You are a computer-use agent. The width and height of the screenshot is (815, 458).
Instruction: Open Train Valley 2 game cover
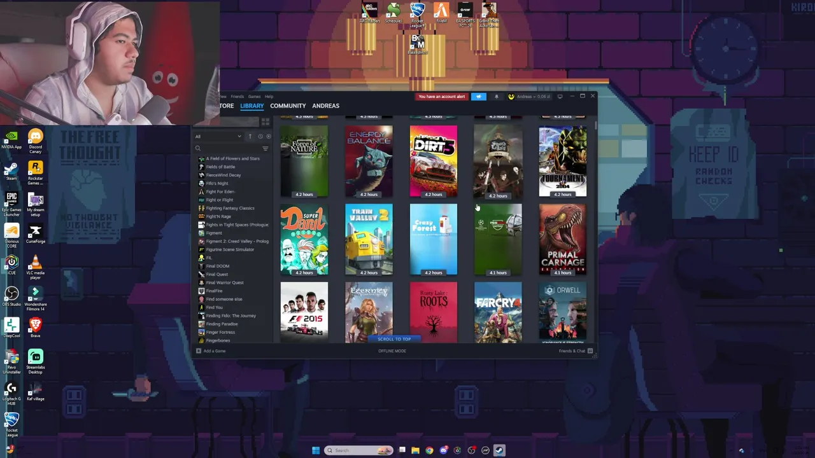click(369, 240)
